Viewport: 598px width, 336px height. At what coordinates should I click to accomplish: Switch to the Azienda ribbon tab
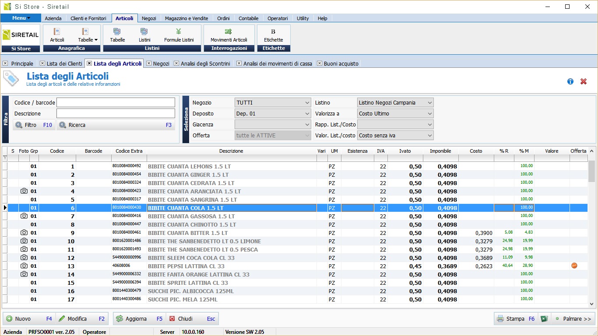(53, 18)
